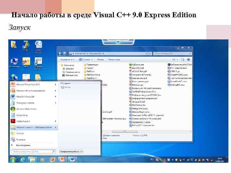Click the horizontal scrollbar right arrow
The width and height of the screenshot is (231, 173).
[x=191, y=132]
